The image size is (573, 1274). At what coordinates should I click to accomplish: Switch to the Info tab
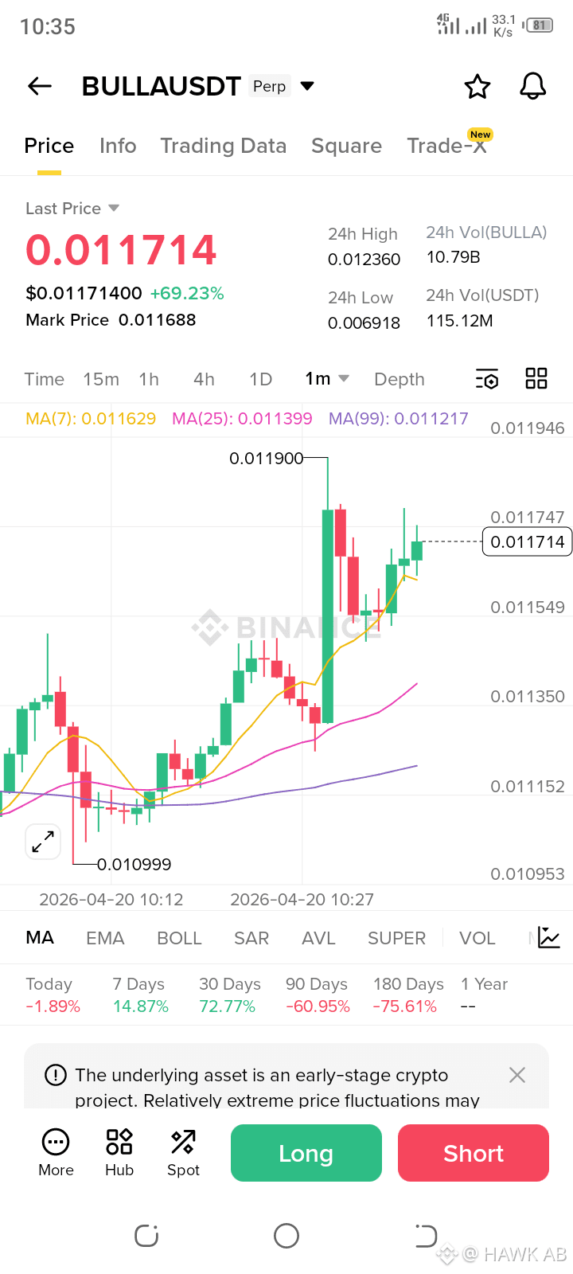(x=118, y=146)
